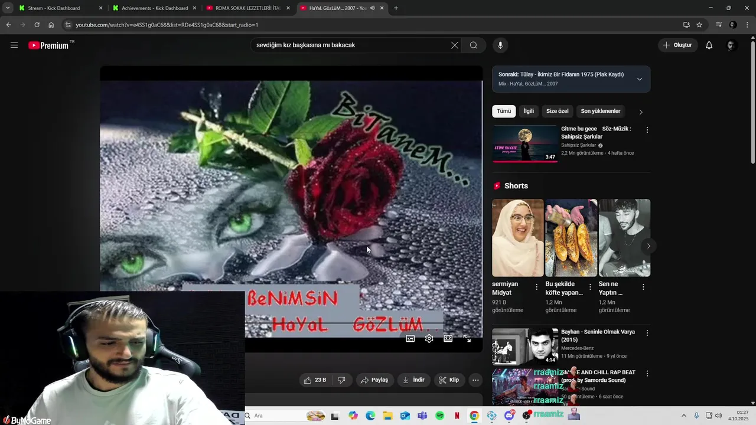Select the Size özel filter chip
The width and height of the screenshot is (756, 425).
coord(558,111)
